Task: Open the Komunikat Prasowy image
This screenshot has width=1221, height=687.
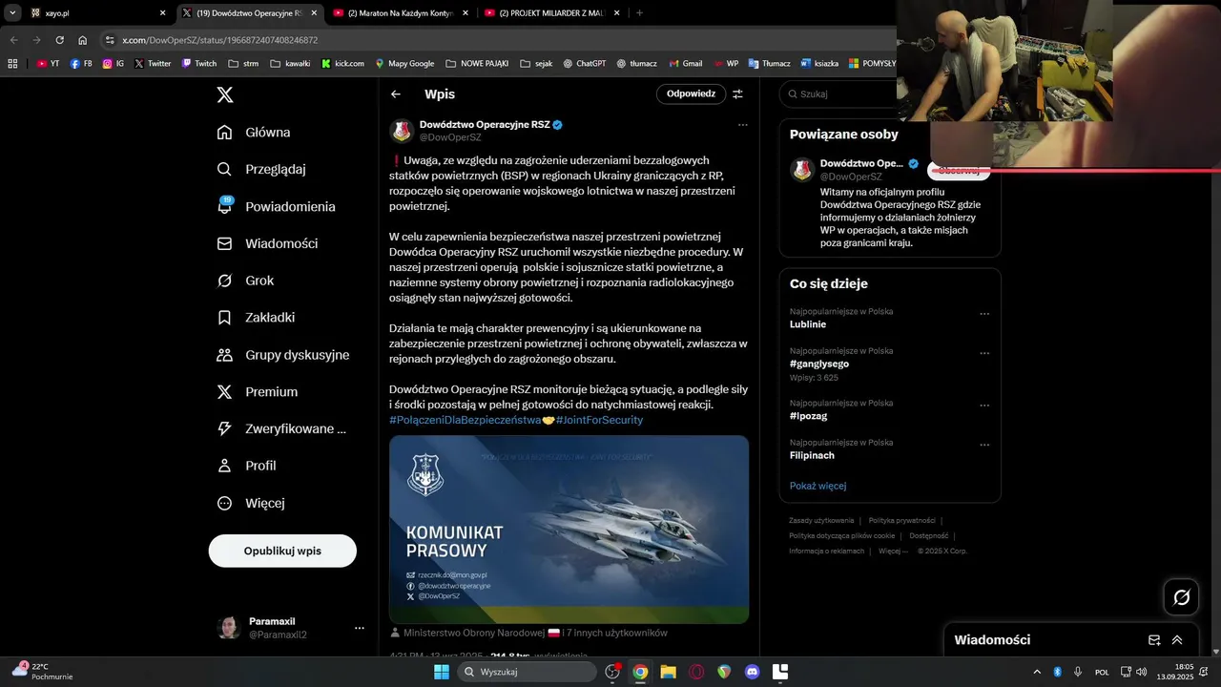Action: pos(569,530)
